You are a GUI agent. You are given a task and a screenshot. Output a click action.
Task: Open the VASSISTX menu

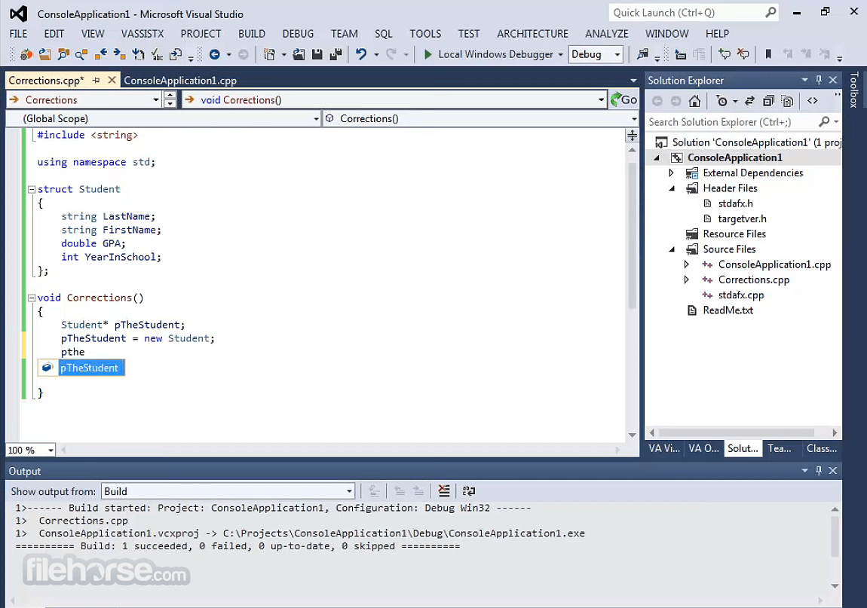(x=142, y=34)
